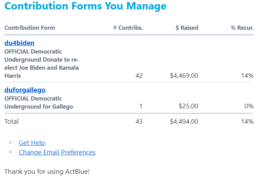Click the Get Help link
Screen dimensions: 257x178
click(x=32, y=143)
